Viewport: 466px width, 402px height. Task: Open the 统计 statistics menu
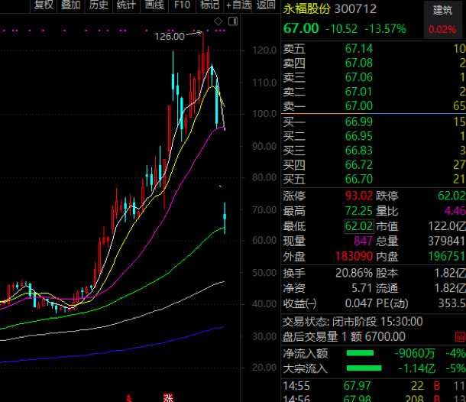126,5
